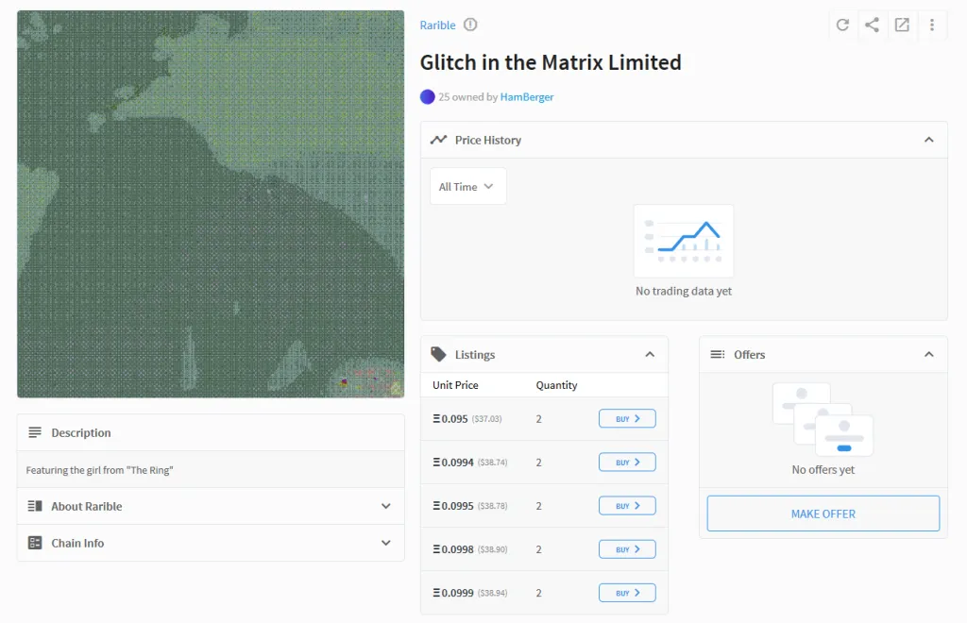This screenshot has width=967, height=623.
Task: Collapse the Price History section
Action: point(929,140)
